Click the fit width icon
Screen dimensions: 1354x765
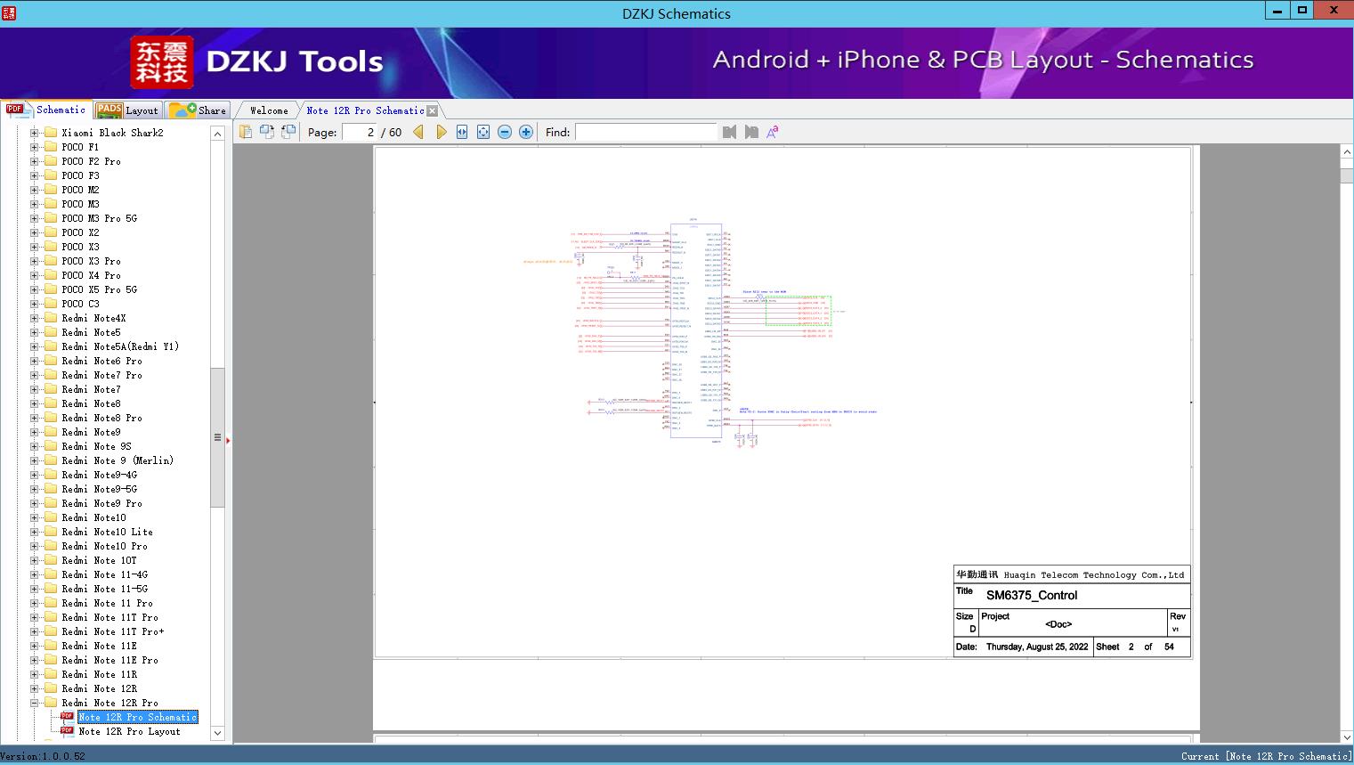(x=462, y=132)
